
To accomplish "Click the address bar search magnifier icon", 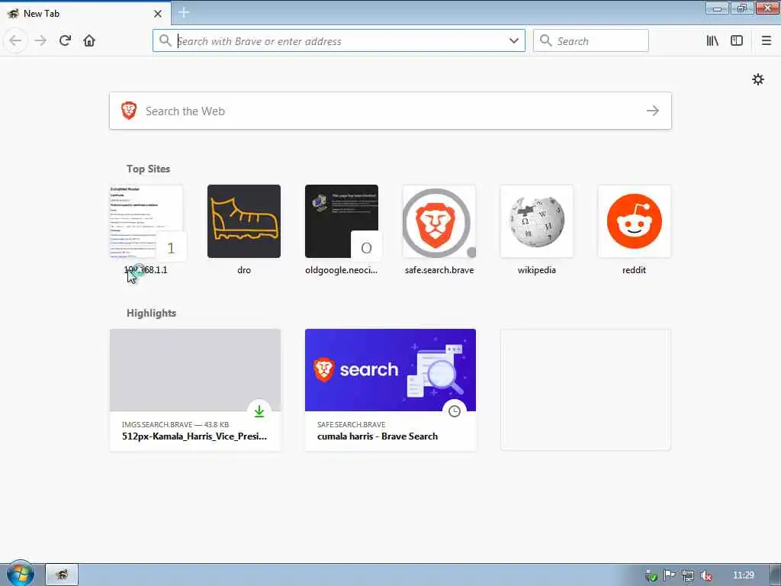I will [165, 40].
